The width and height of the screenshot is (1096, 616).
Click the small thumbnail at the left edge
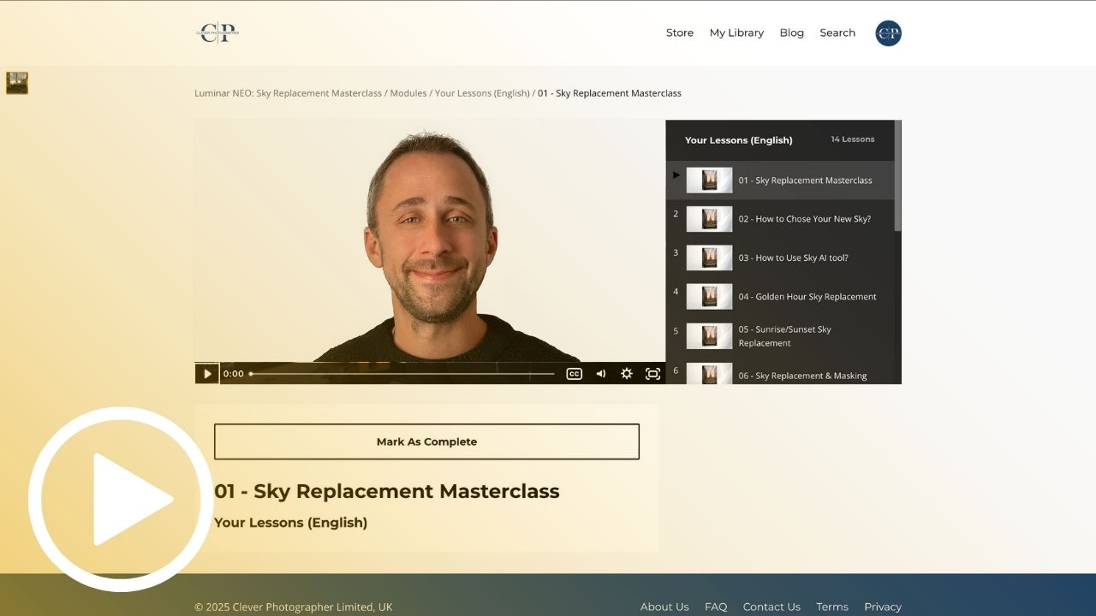[x=17, y=83]
